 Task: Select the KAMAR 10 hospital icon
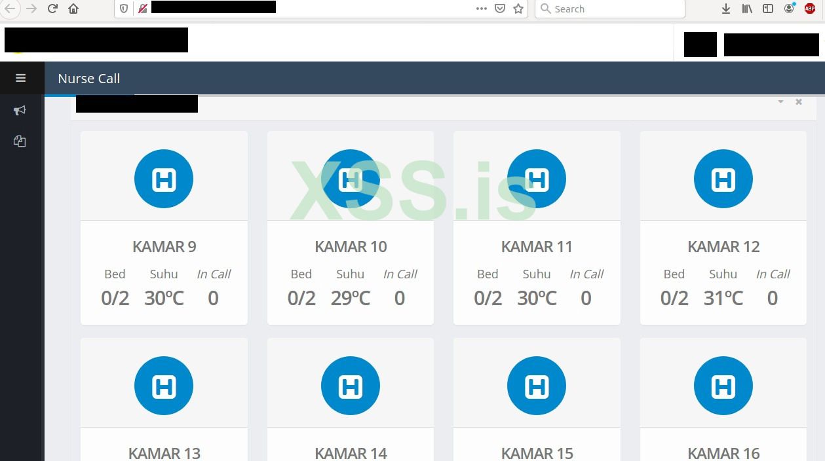coord(351,179)
